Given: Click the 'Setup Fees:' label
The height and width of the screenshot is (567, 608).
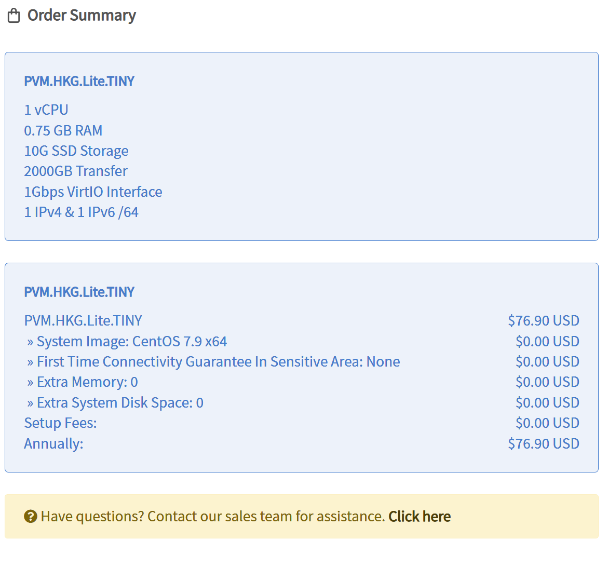Looking at the screenshot, I should tap(60, 423).
